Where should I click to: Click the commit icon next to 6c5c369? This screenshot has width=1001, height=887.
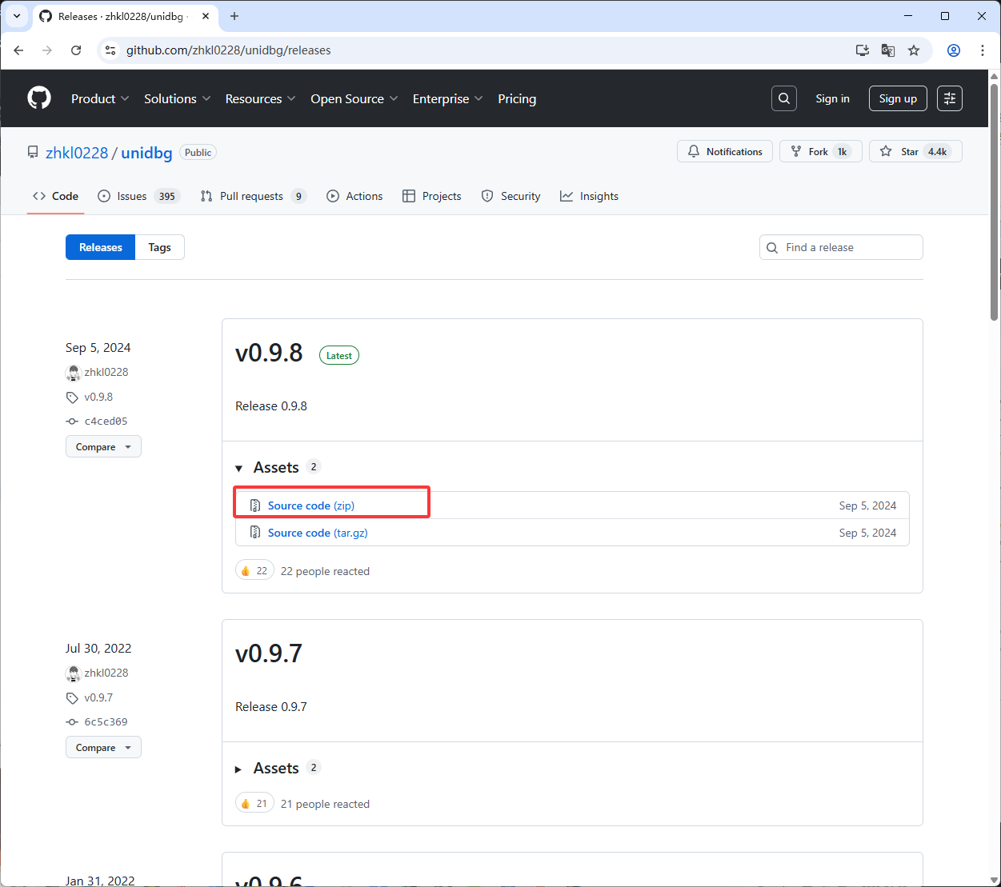click(72, 722)
